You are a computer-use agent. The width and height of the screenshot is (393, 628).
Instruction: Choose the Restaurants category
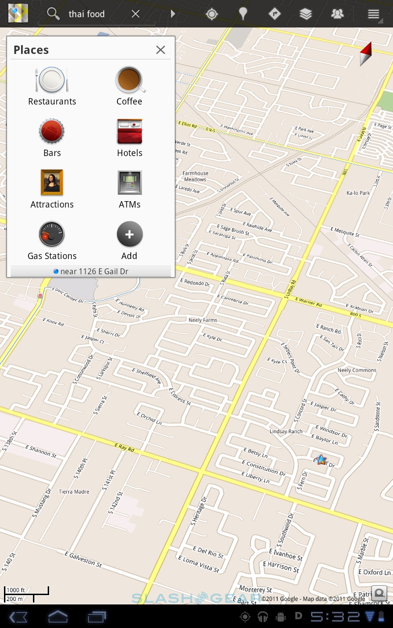pyautogui.click(x=52, y=86)
